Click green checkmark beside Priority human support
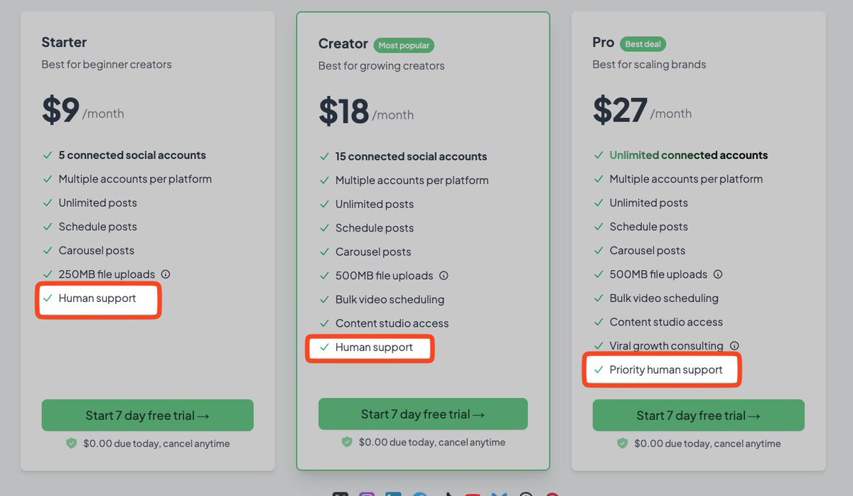Viewport: 853px width, 496px height. (x=599, y=370)
